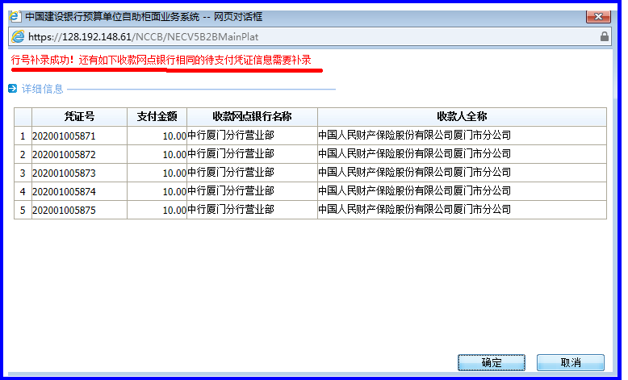Click the payee name in row 3

pos(414,173)
